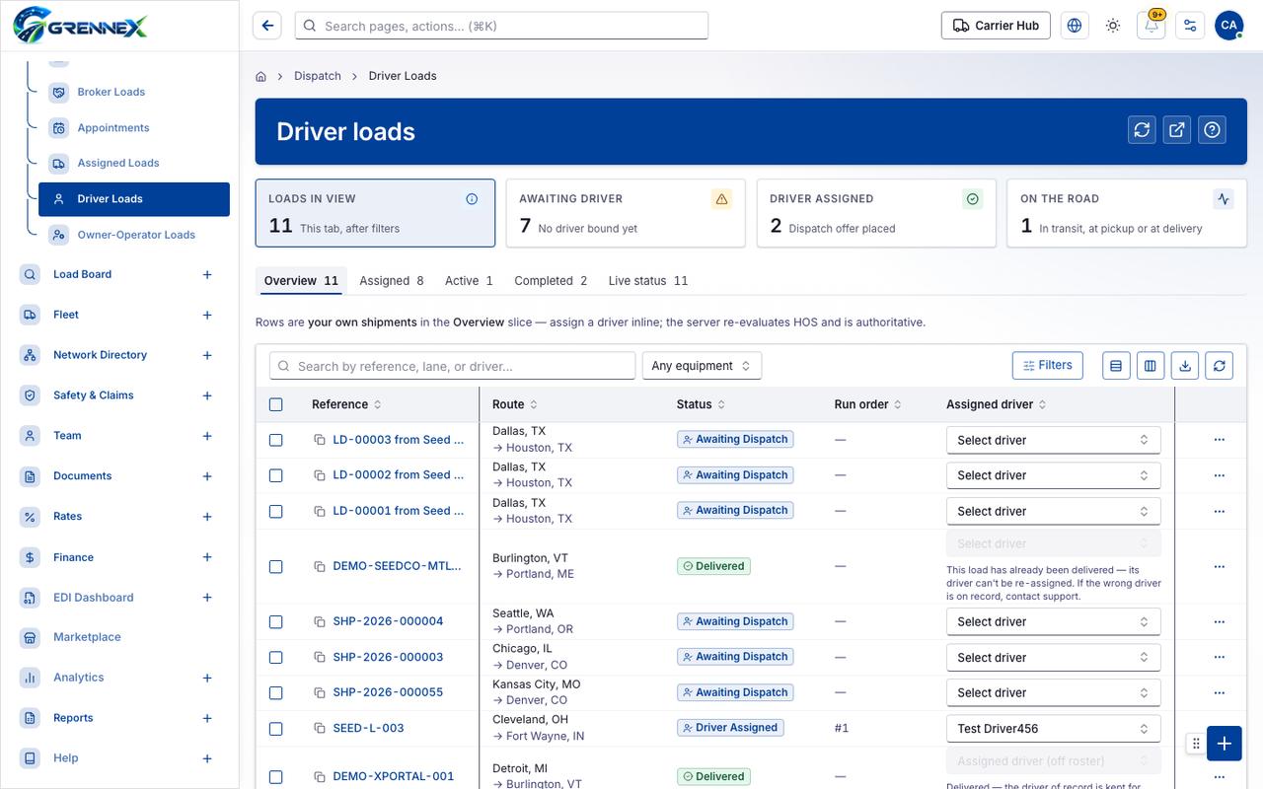Open the Filters button
This screenshot has width=1263, height=789.
coord(1048,365)
